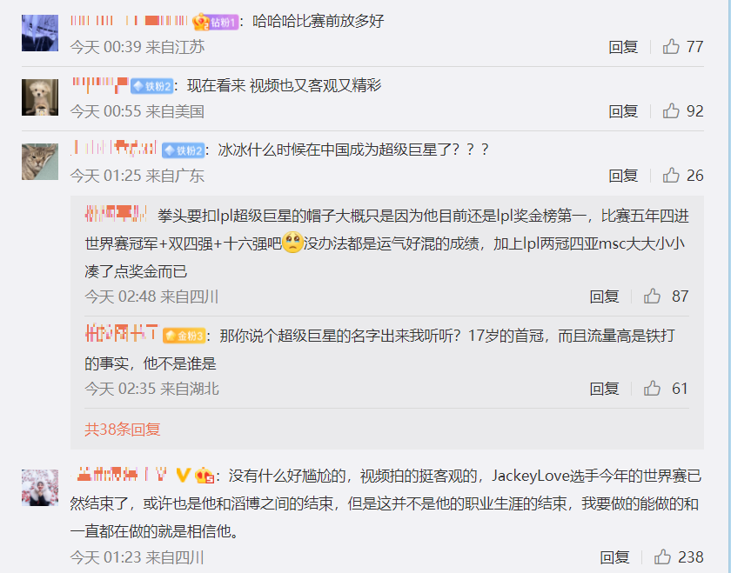Click the 金粉3 fan badge
The image size is (731, 573).
pos(184,336)
